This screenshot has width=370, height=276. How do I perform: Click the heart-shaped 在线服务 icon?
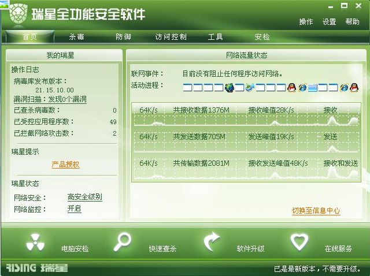[299, 242]
